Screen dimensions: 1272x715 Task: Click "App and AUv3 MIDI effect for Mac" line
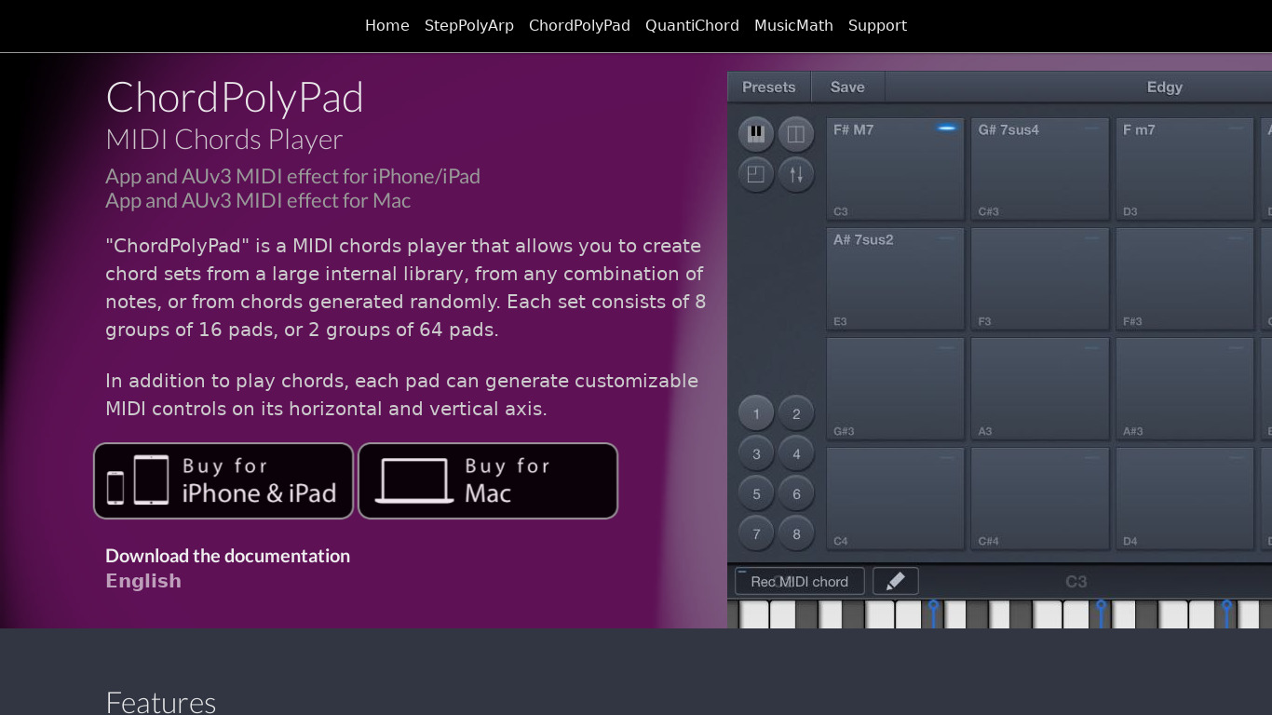258,200
